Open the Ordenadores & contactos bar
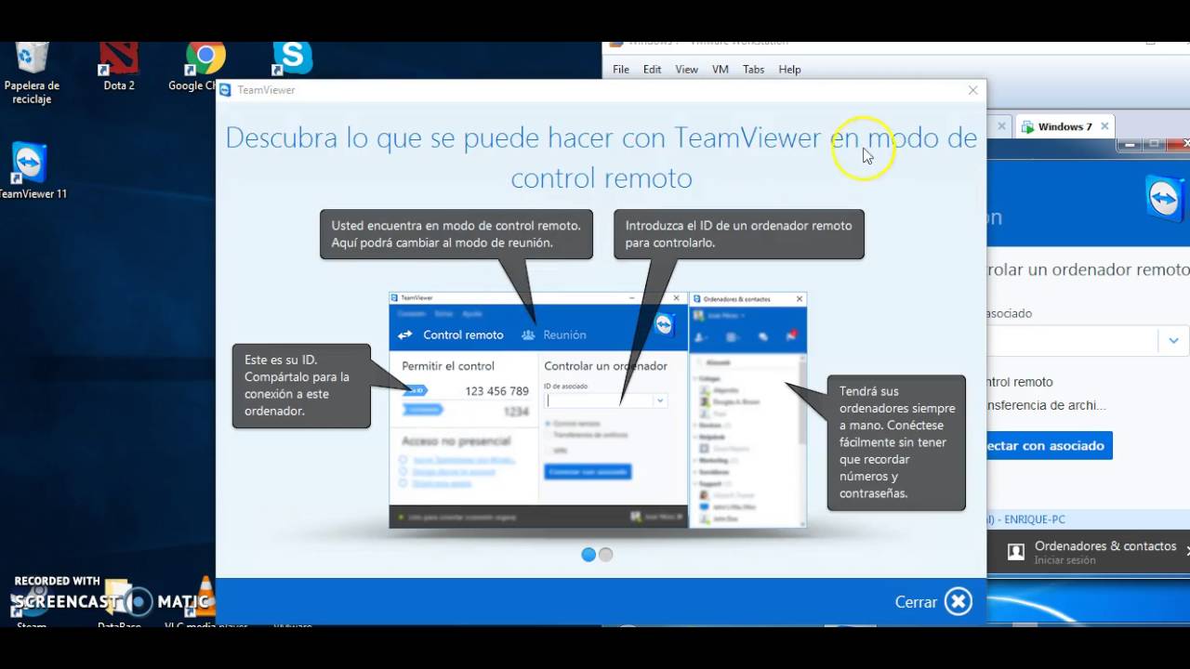 1089,552
